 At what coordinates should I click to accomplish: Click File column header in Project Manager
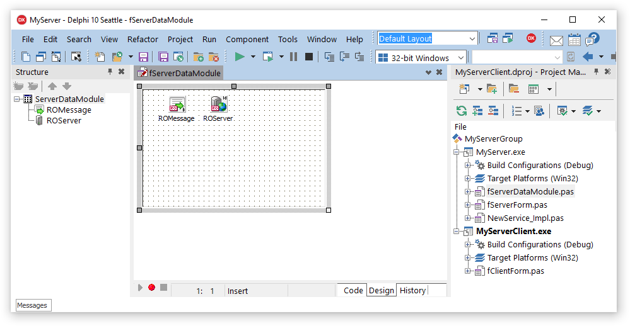coord(460,126)
